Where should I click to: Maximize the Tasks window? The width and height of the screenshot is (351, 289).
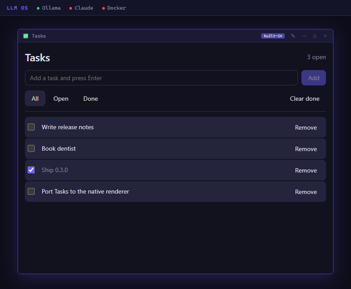(x=315, y=36)
